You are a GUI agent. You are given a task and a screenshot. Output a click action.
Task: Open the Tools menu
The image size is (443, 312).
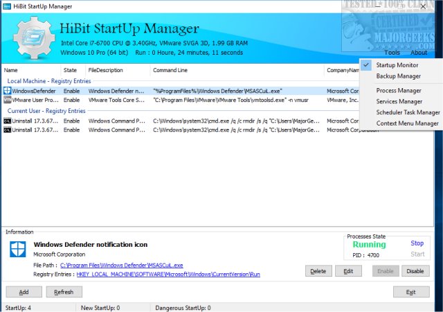(392, 53)
